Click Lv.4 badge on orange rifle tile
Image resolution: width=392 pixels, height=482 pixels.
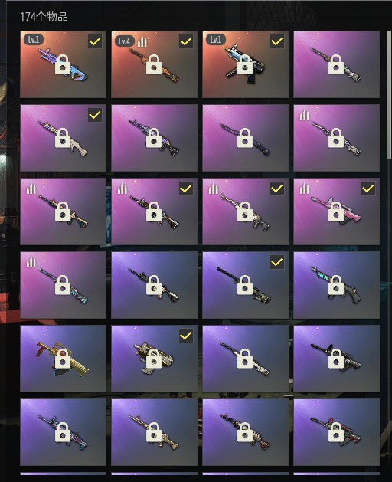(124, 41)
